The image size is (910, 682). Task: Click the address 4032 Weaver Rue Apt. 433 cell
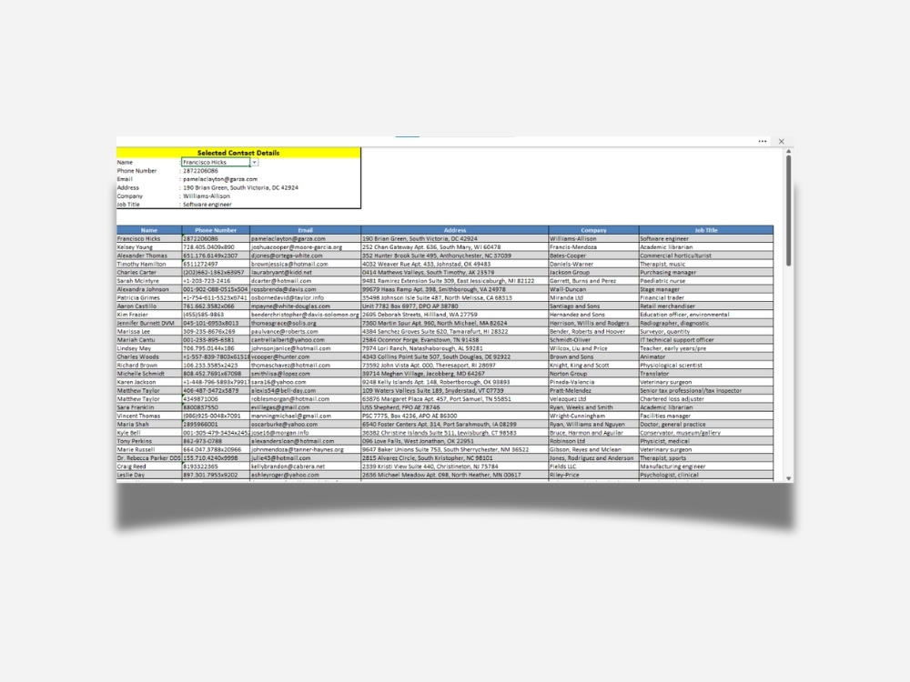(x=454, y=264)
